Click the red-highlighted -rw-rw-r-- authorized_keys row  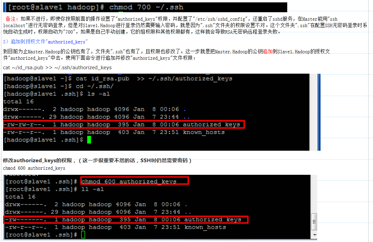(x=124, y=125)
